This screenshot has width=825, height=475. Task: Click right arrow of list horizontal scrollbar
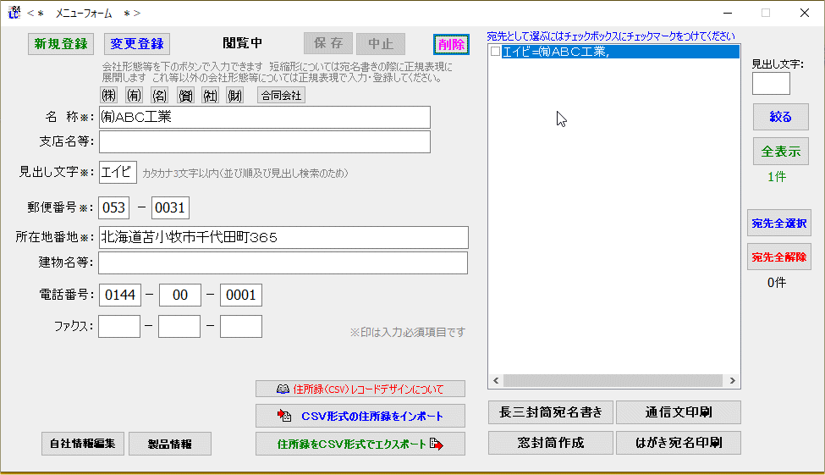[734, 381]
